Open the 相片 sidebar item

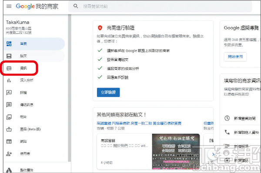pos(34,117)
